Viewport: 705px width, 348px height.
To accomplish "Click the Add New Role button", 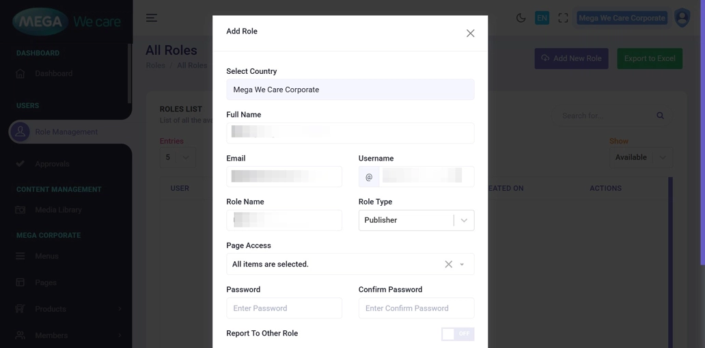I will tap(571, 59).
